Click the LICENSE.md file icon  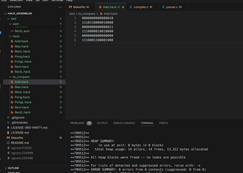point(8,133)
